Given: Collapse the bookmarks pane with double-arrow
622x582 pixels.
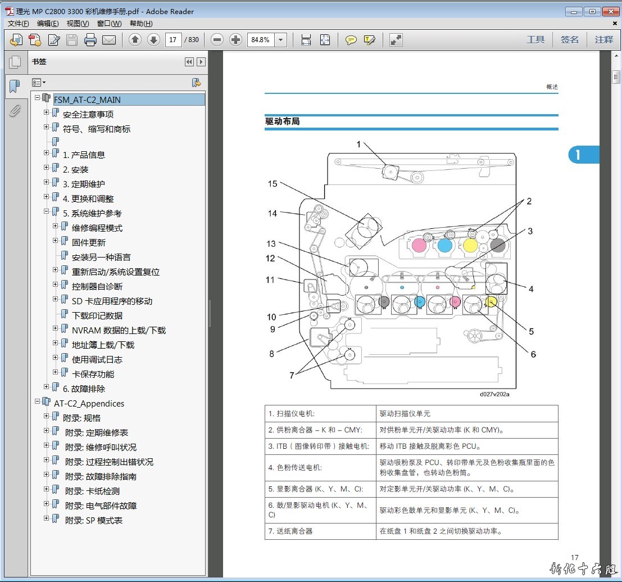Looking at the screenshot, I should 189,62.
